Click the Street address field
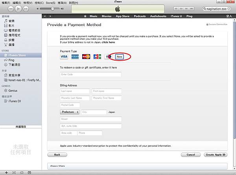This screenshot has width=236, height=175. pyautogui.click(x=90, y=119)
